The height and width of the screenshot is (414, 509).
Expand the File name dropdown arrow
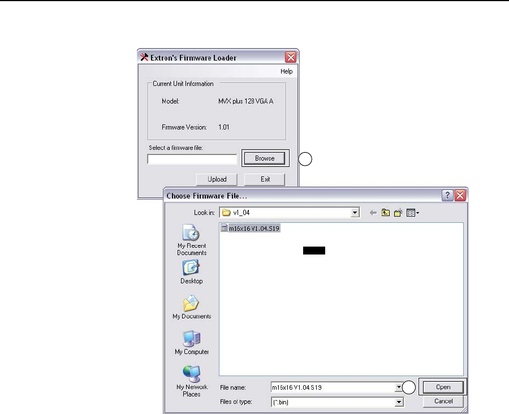[399, 387]
